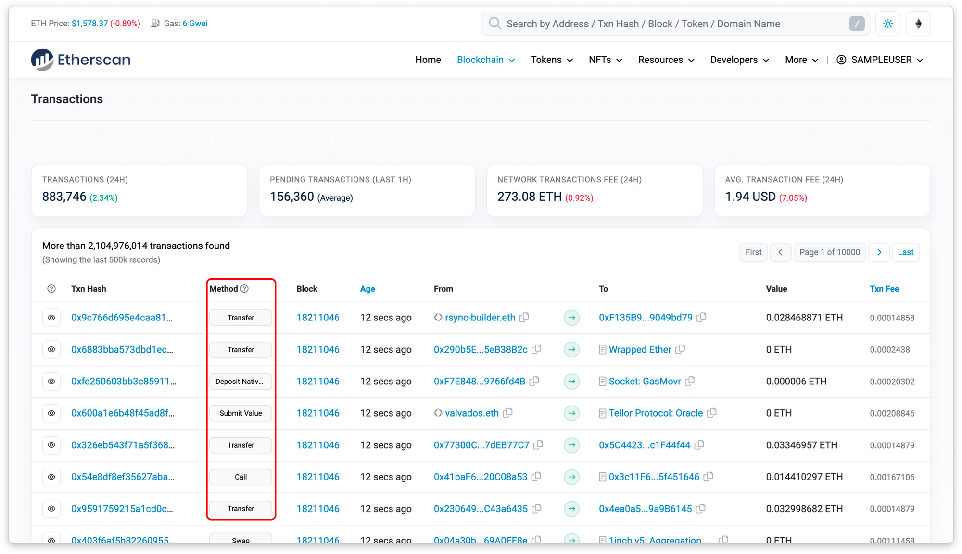Preview transaction 0x9c766d695e4caa81 with eye icon

coord(51,318)
